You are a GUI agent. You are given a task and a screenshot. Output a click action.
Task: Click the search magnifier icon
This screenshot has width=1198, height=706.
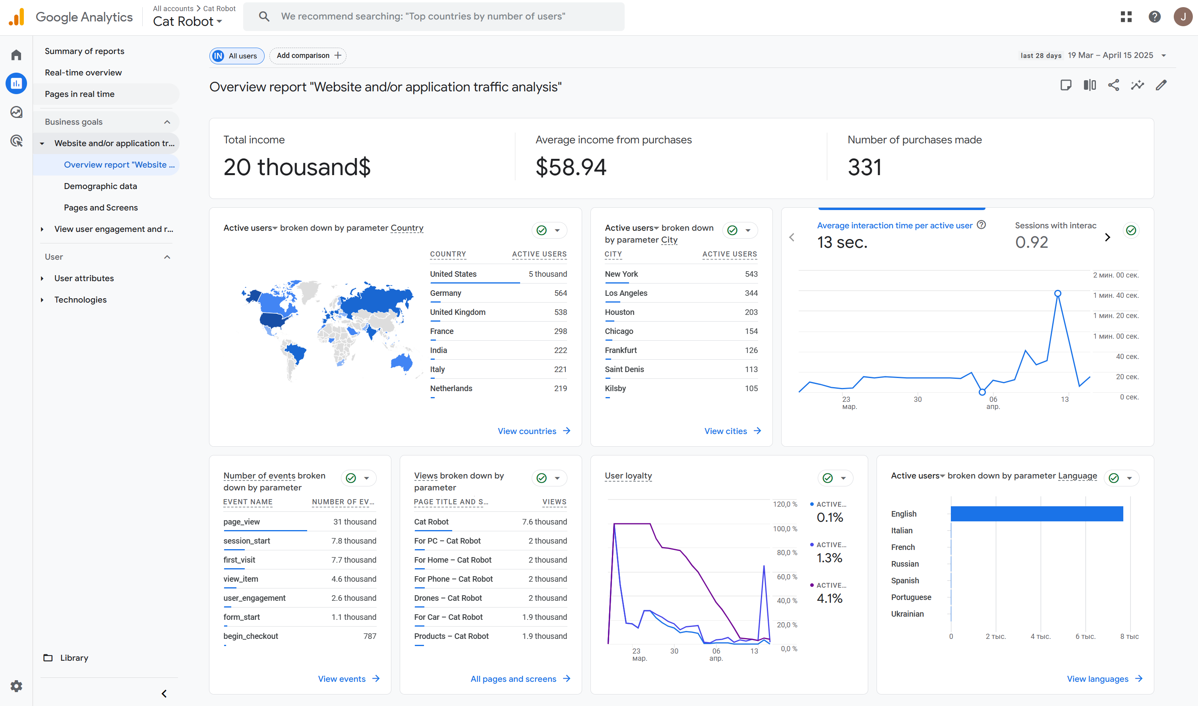click(264, 17)
